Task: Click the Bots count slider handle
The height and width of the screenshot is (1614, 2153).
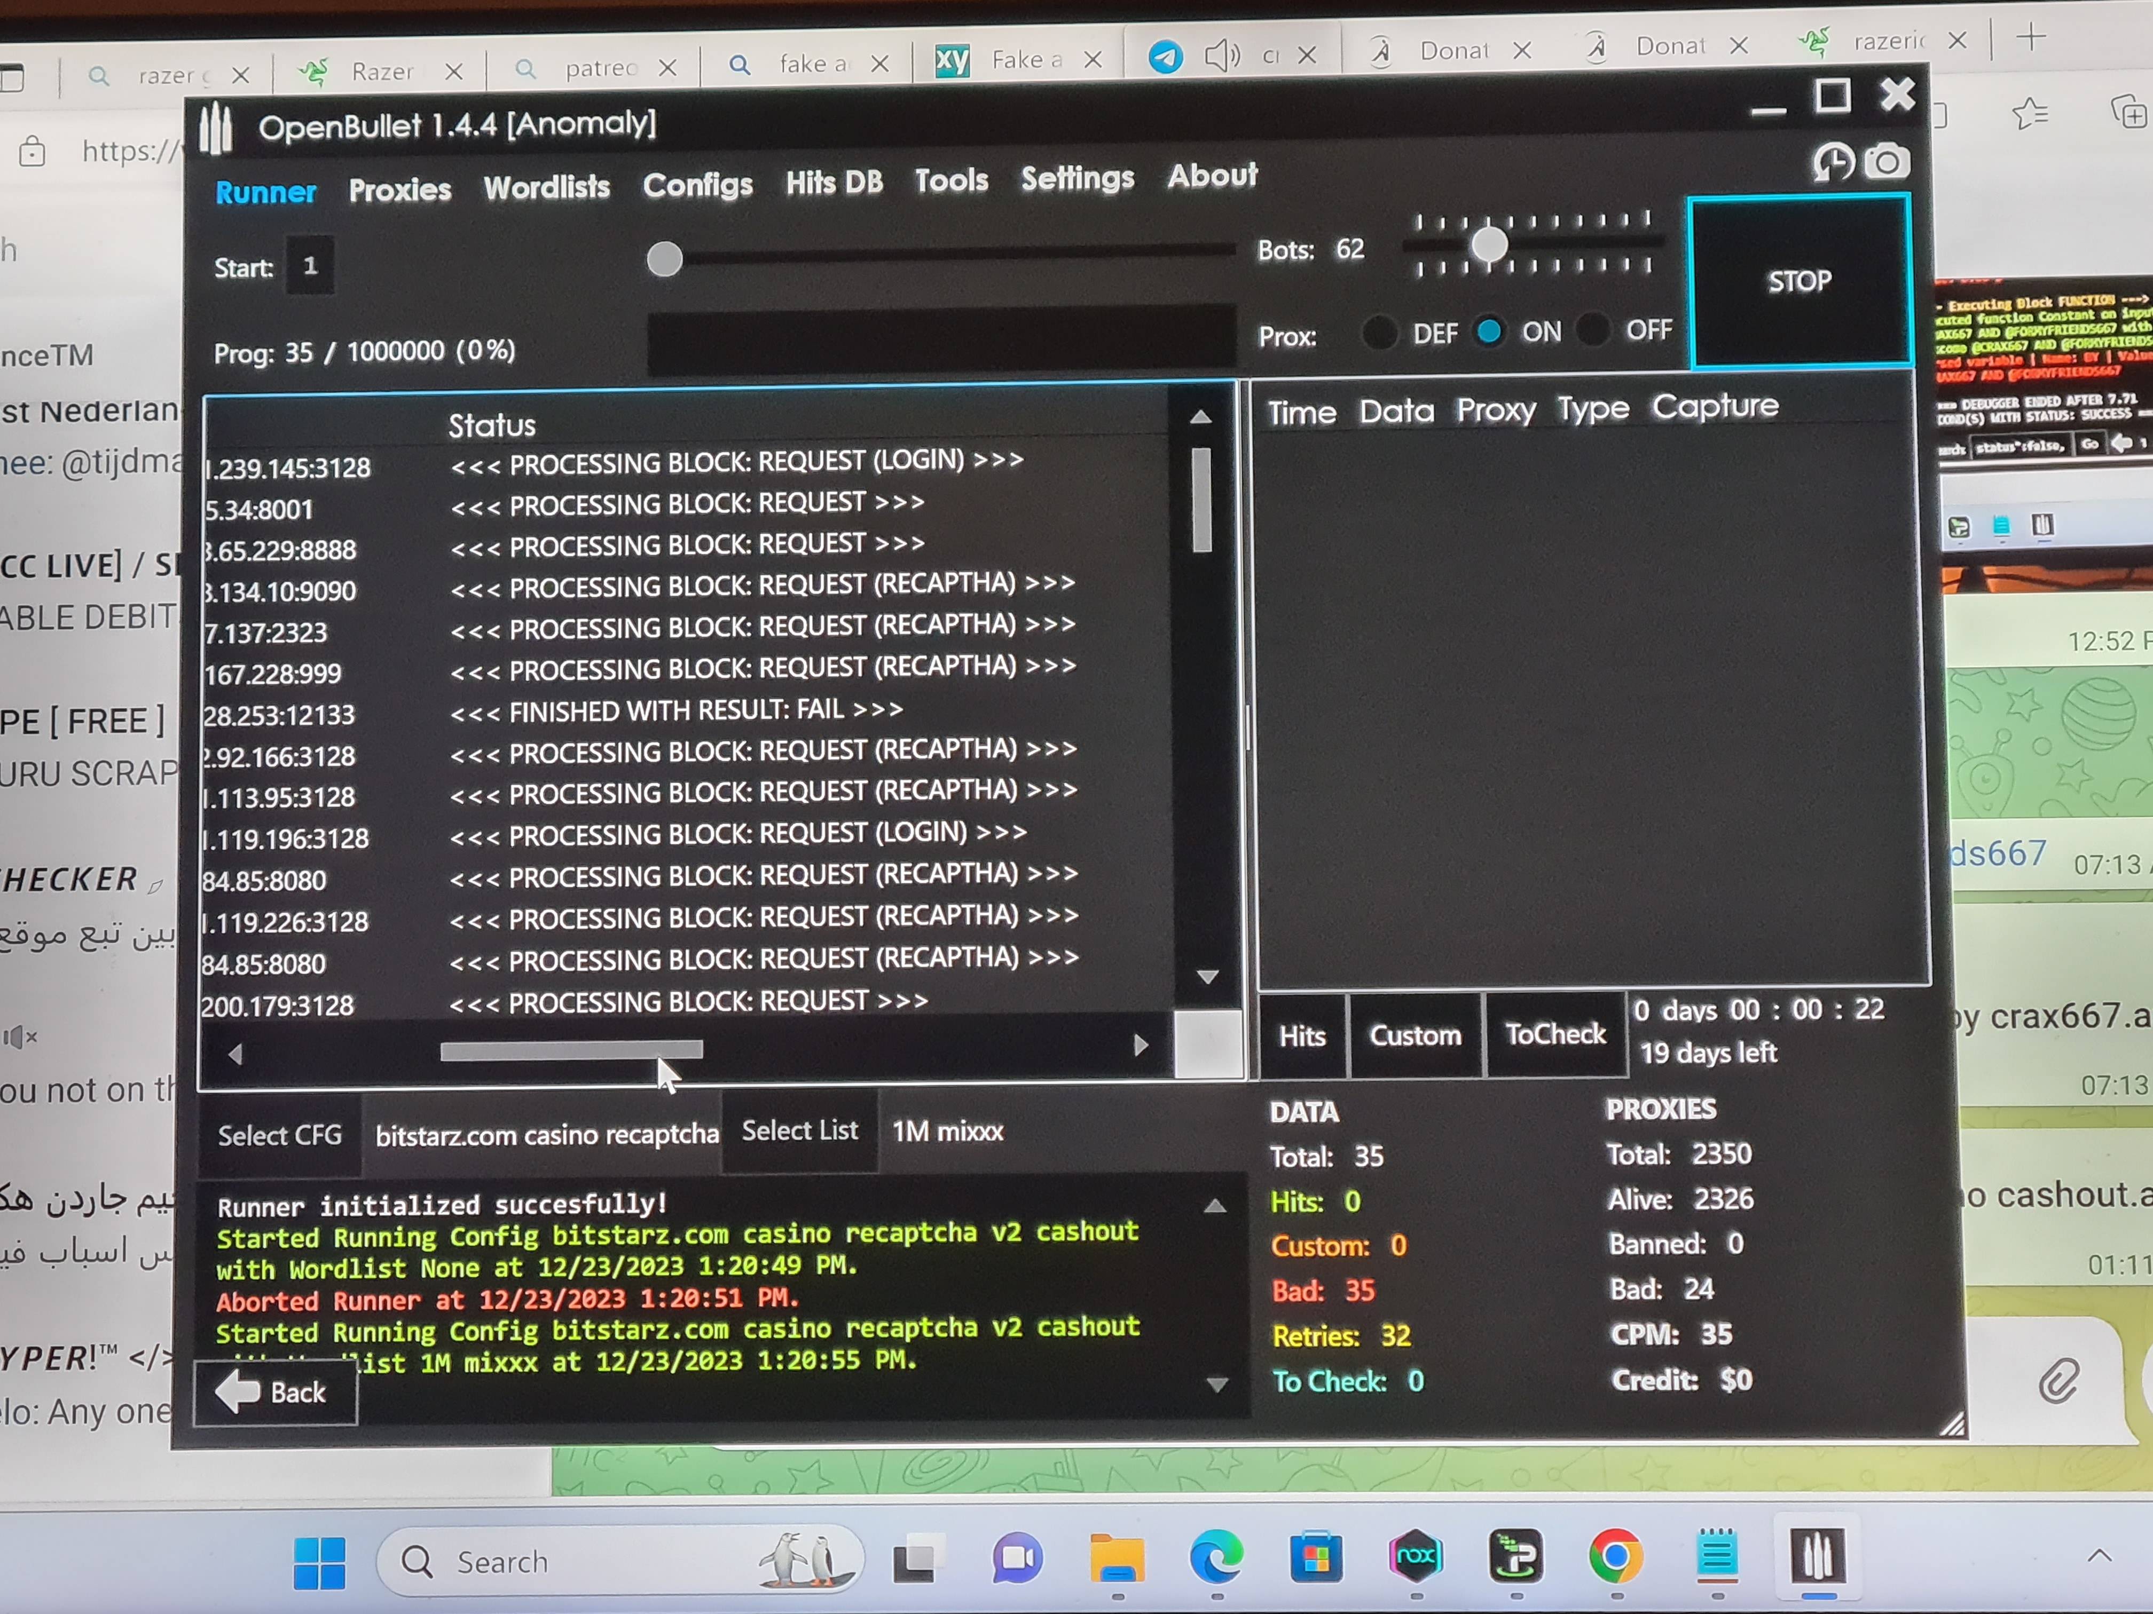Action: tap(1489, 244)
